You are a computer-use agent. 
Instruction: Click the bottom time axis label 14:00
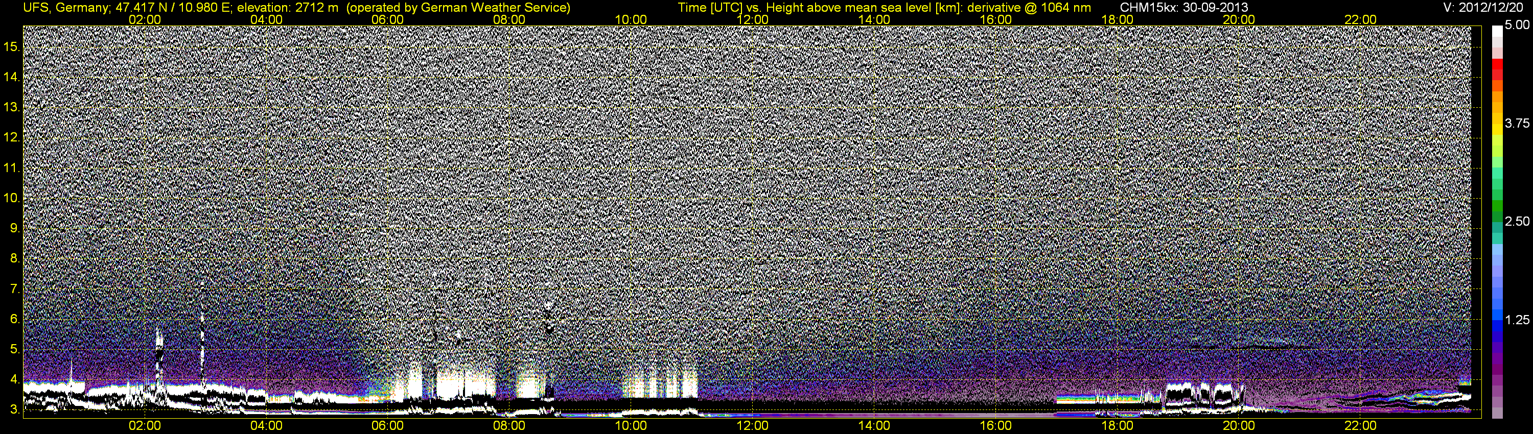click(x=874, y=426)
